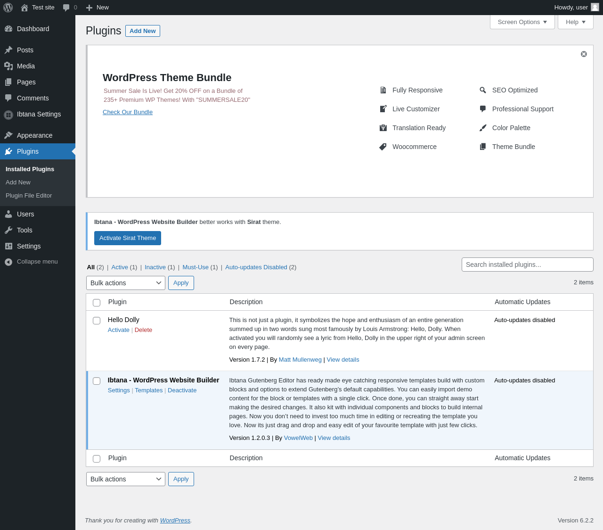Viewport: 603px width, 530px height.
Task: Open the Dashboard menu item
Action: (x=38, y=29)
